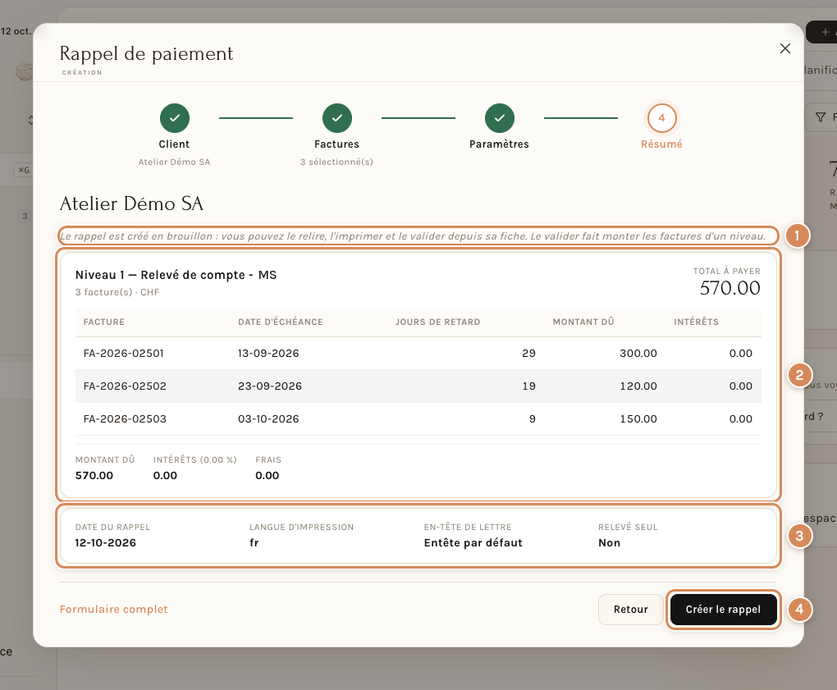Click the filter funnel icon behind the dialog

point(821,117)
